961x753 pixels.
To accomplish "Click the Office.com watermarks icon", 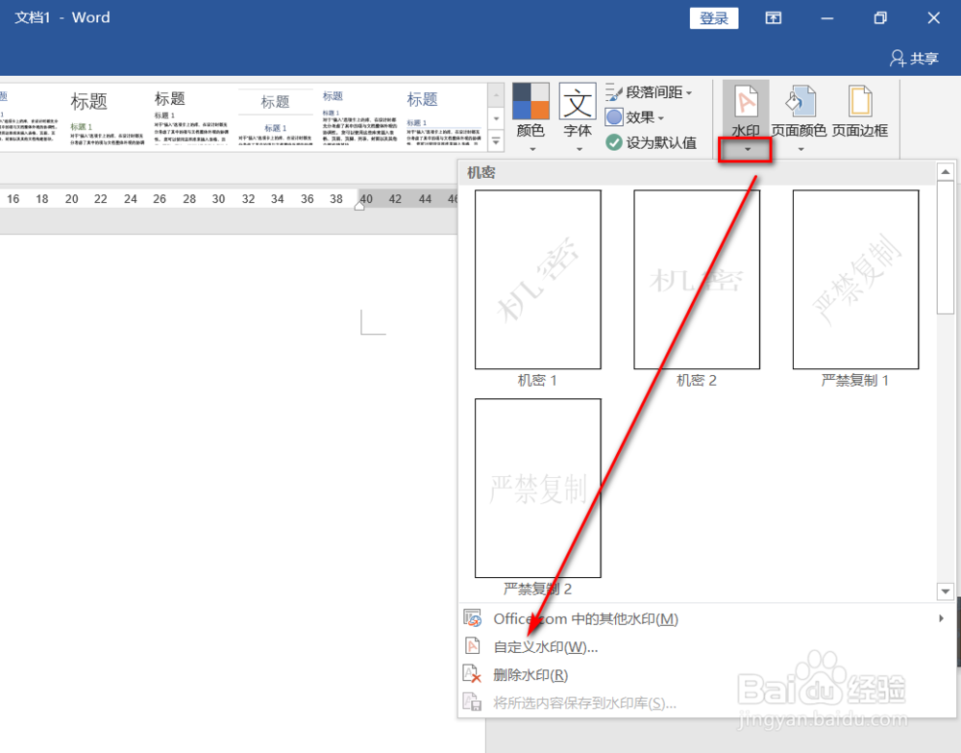I will (473, 618).
